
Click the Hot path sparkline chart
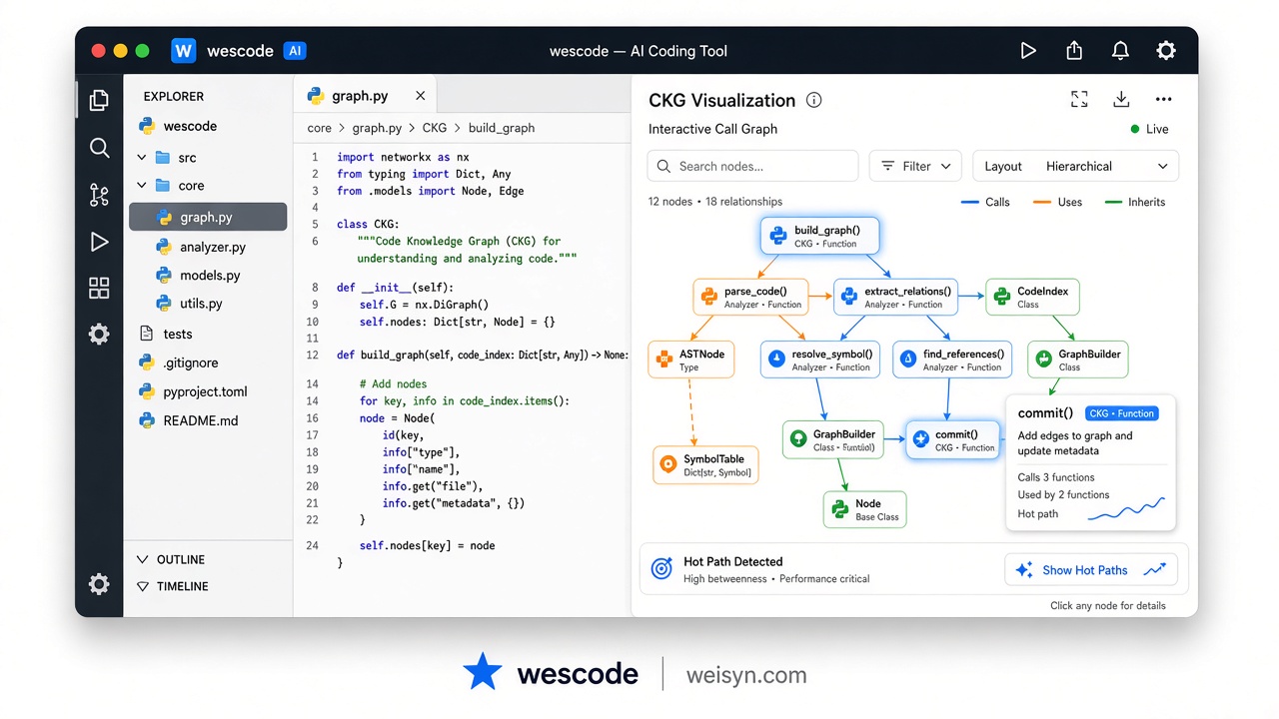[x=1126, y=510]
